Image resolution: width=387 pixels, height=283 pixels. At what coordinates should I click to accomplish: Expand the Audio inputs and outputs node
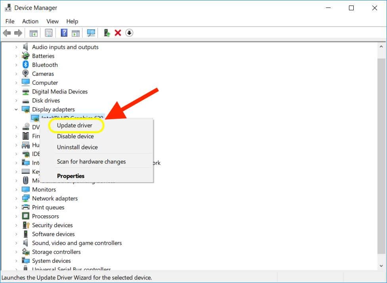click(16, 47)
